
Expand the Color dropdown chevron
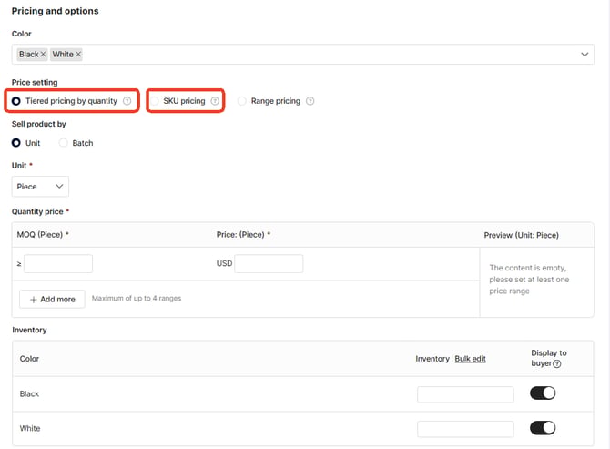point(585,55)
